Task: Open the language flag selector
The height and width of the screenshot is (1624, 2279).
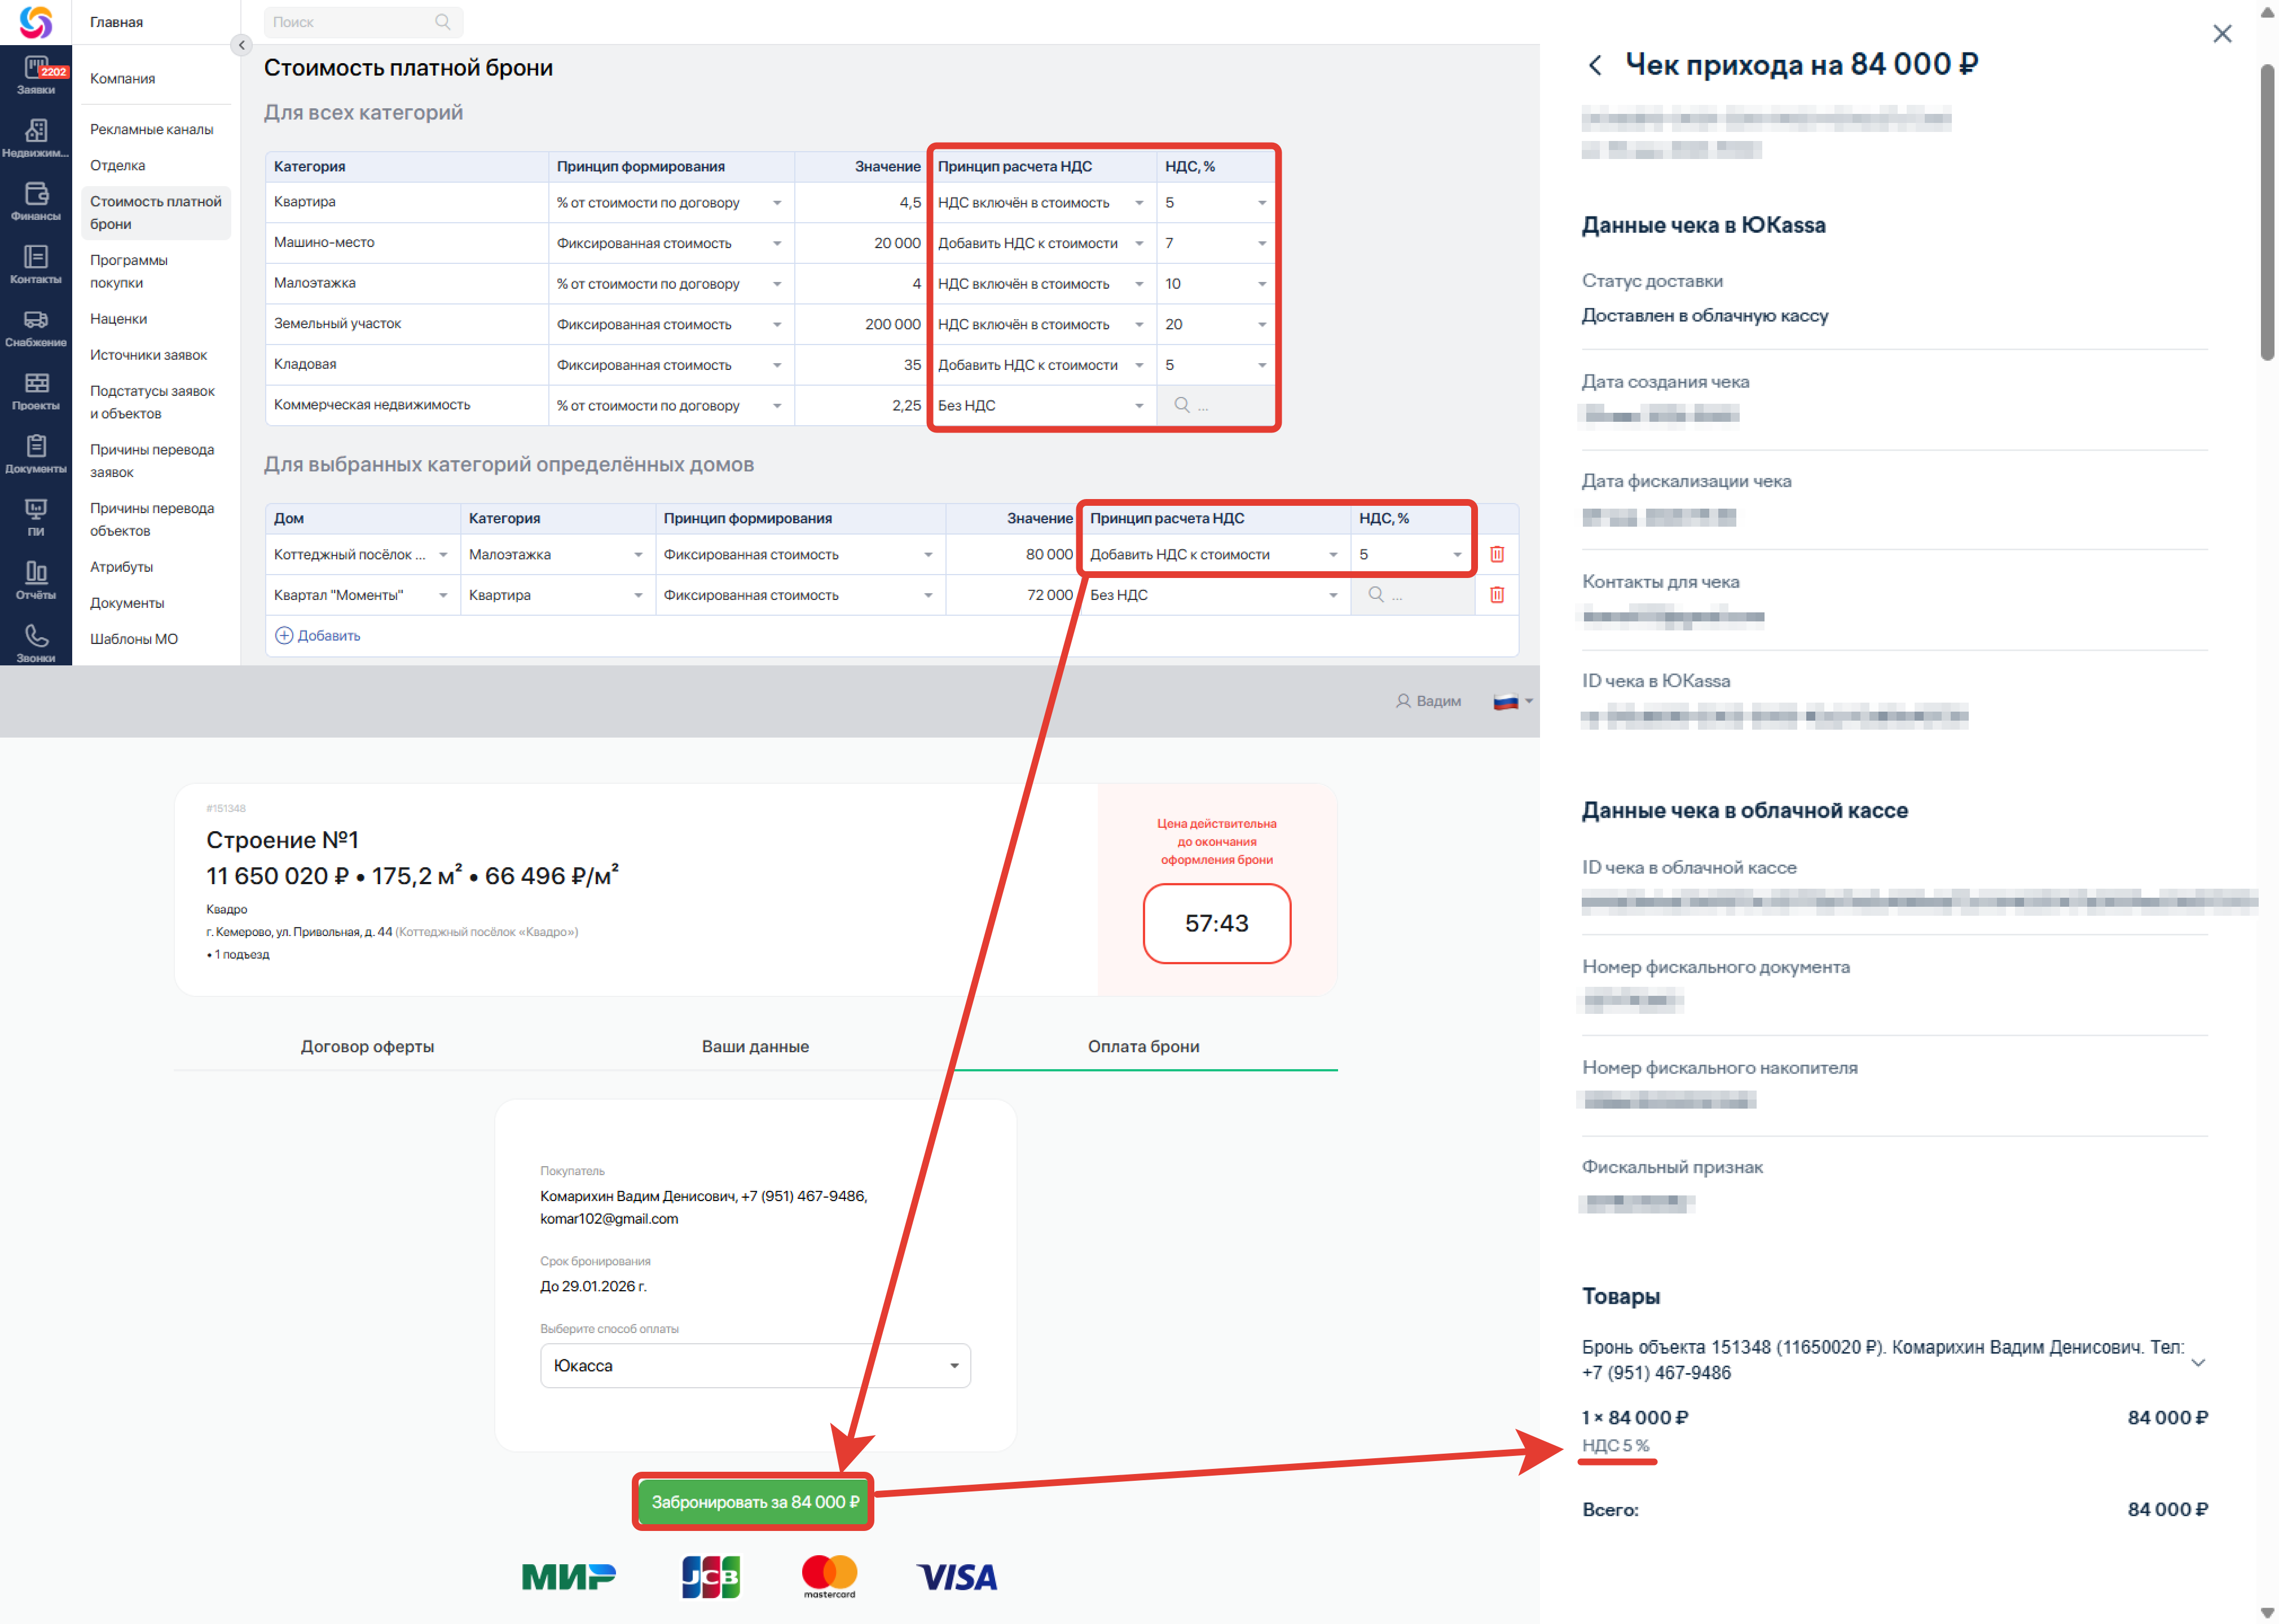Action: 1512,701
